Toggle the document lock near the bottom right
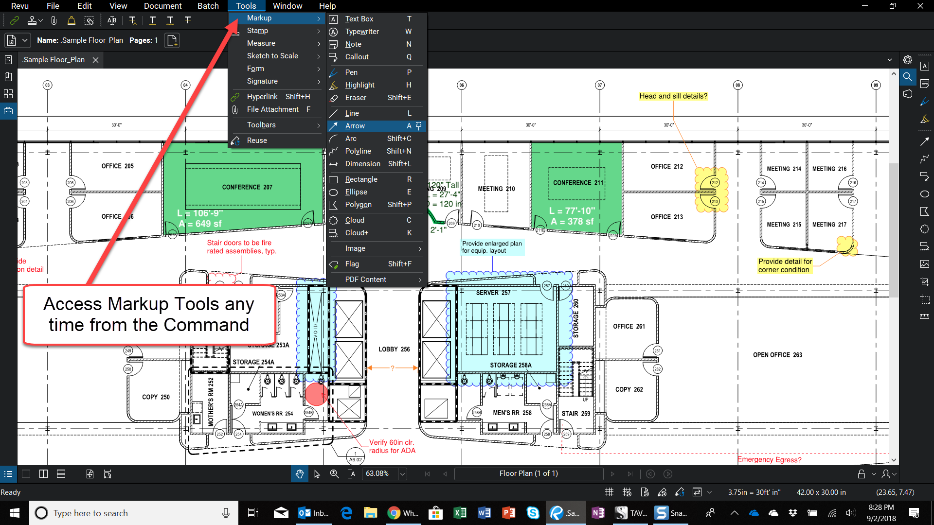934x525 pixels. 860,473
